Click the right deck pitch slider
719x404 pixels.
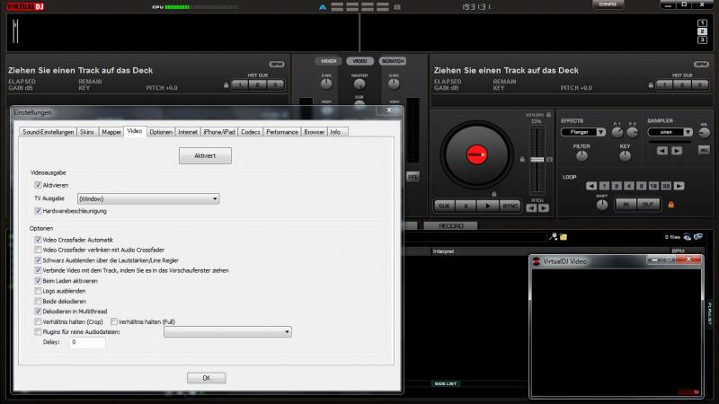537,160
